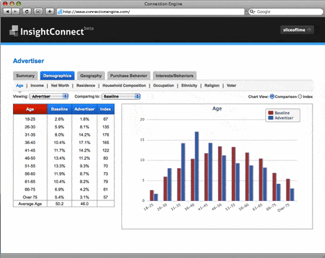Open the Income demographics link
This screenshot has width=325, height=258.
click(x=37, y=86)
